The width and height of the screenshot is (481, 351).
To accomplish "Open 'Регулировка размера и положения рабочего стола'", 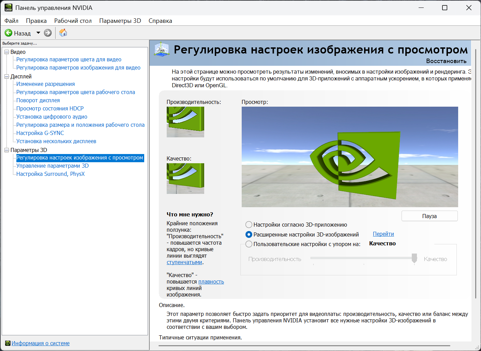I will [80, 125].
